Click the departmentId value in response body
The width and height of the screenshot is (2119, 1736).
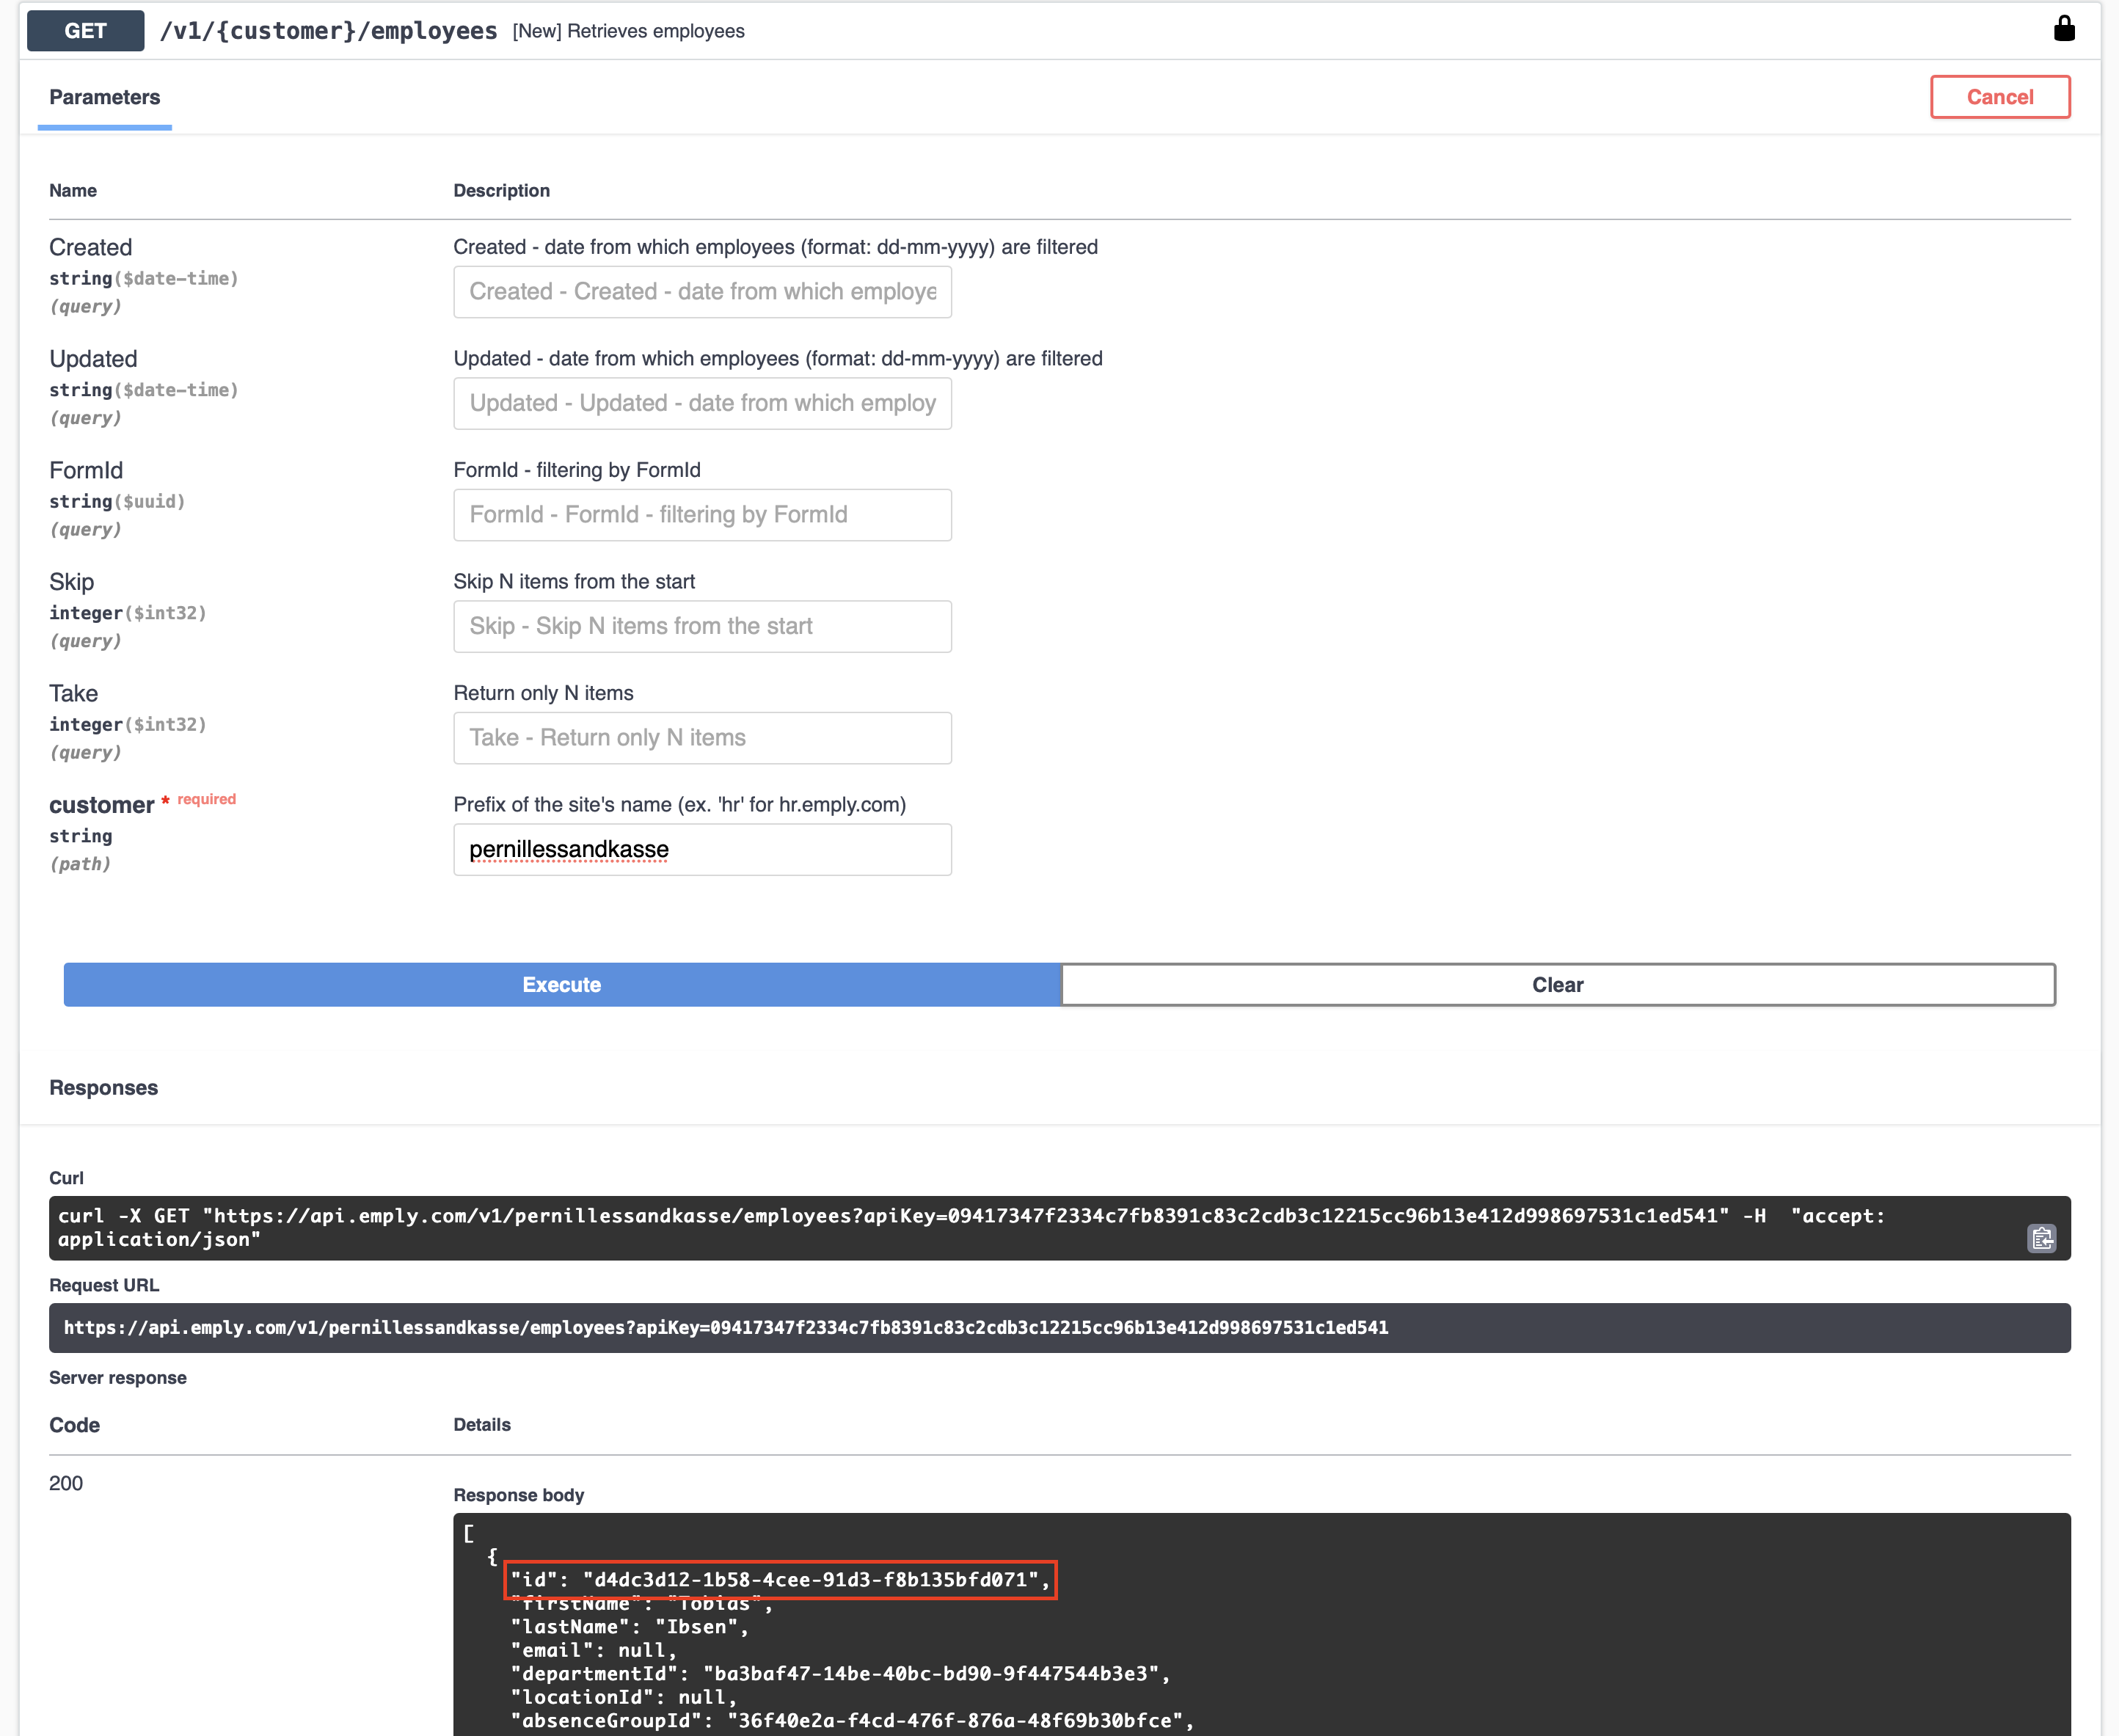tap(930, 1673)
